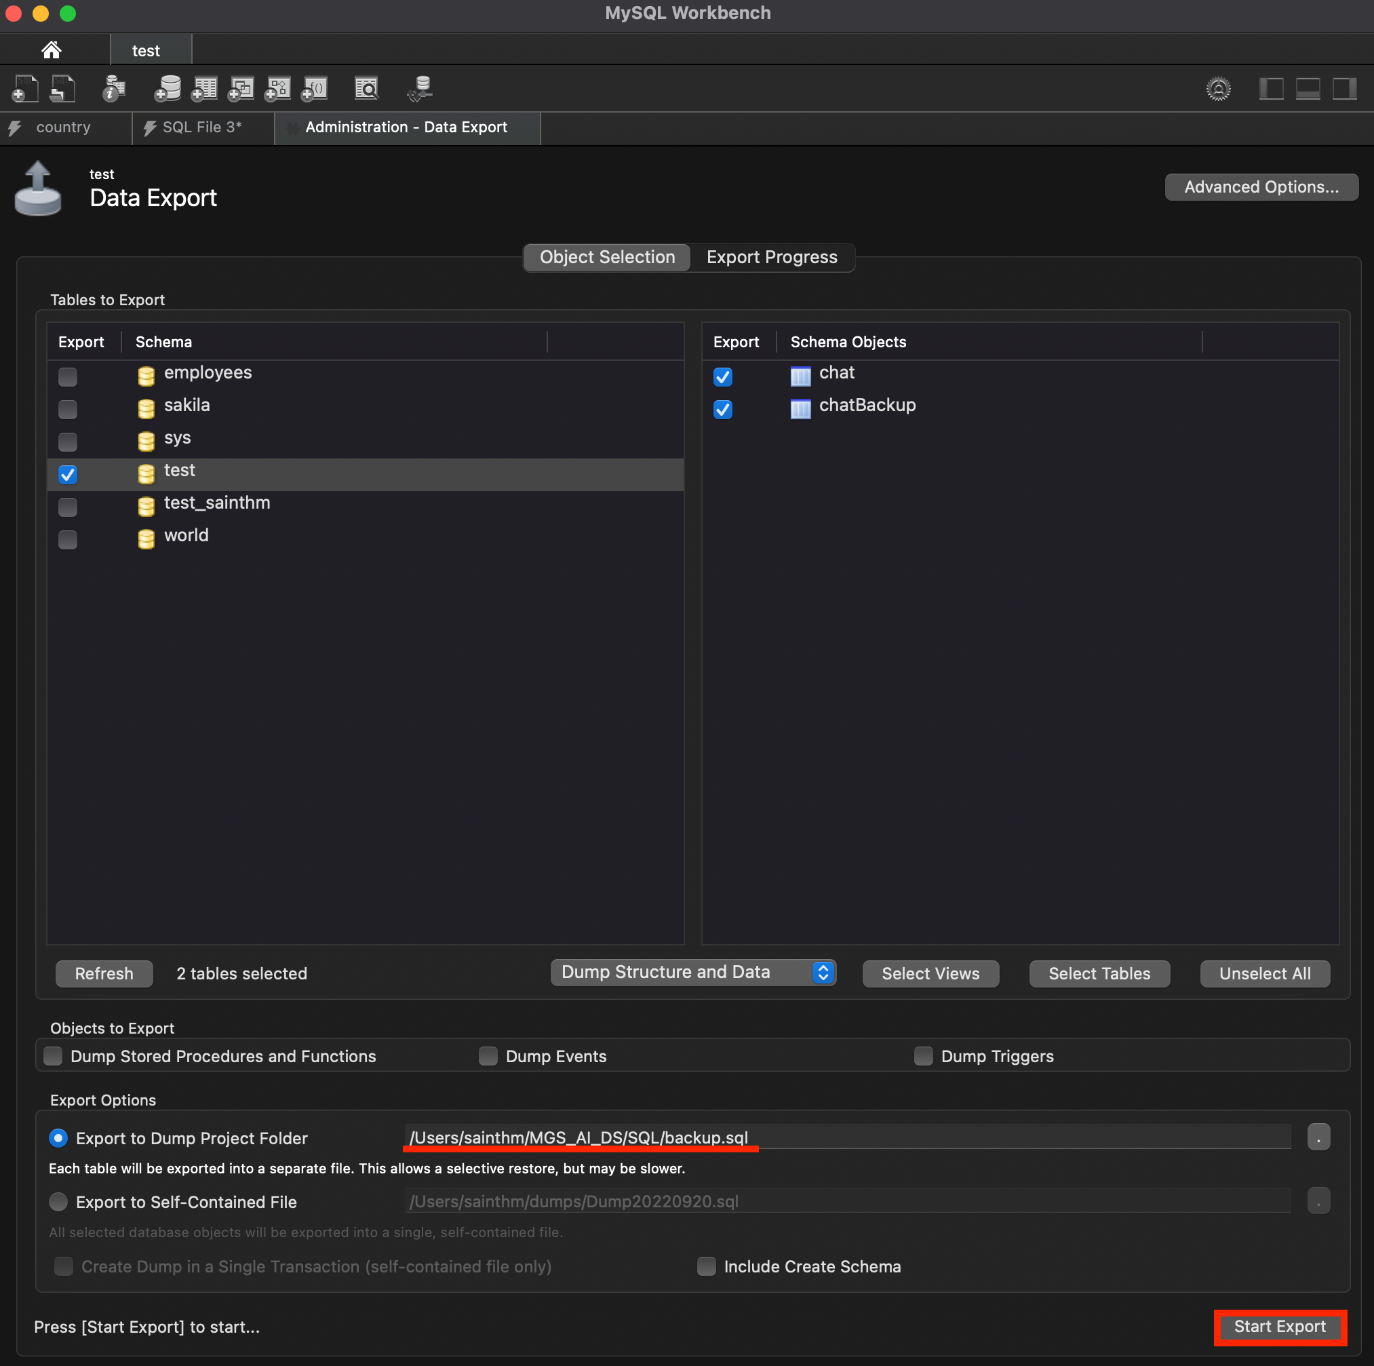
Task: Click the create new table icon
Action: [x=204, y=89]
